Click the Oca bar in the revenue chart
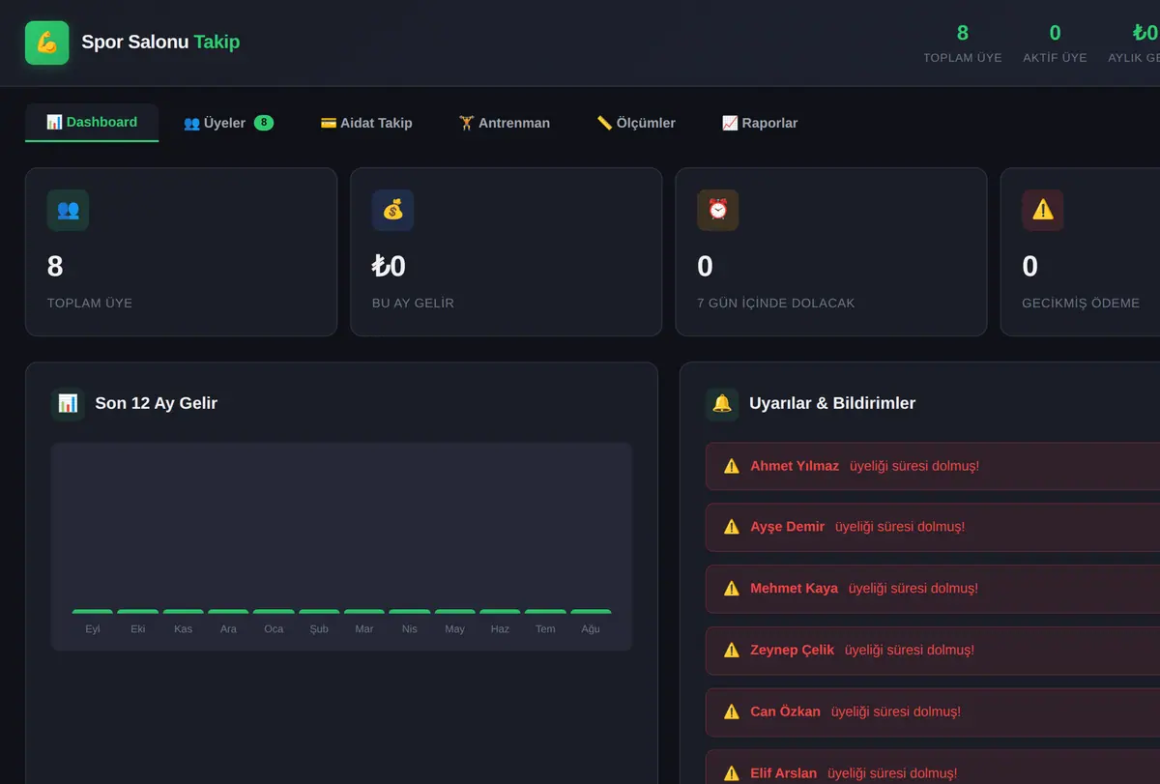 [274, 611]
